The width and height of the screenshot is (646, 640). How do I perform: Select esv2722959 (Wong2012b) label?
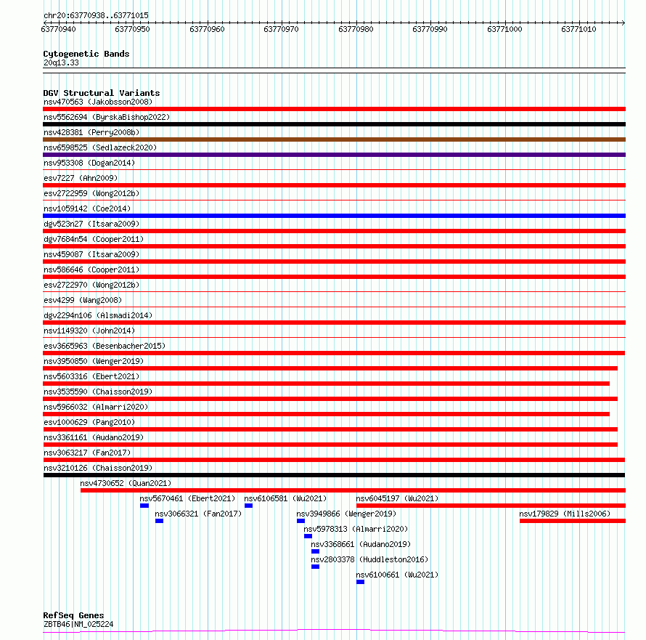tap(91, 193)
